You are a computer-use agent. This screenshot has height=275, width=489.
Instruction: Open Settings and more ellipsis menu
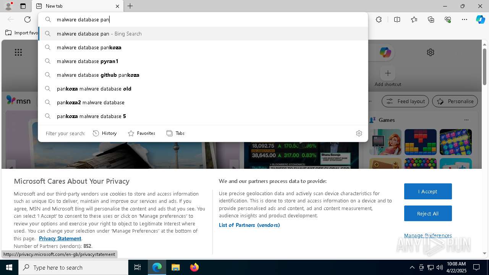coord(465,19)
